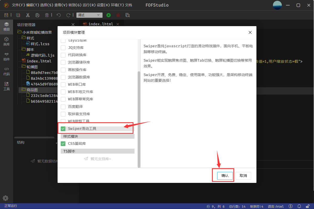
Task: Open the 文档 menu link
Action: click(128, 5)
